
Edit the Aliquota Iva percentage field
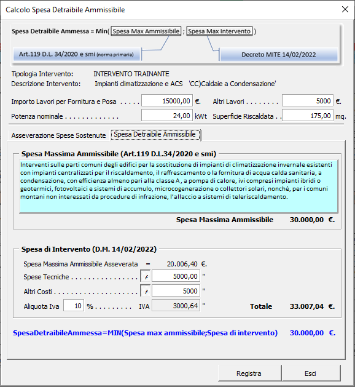(74, 306)
